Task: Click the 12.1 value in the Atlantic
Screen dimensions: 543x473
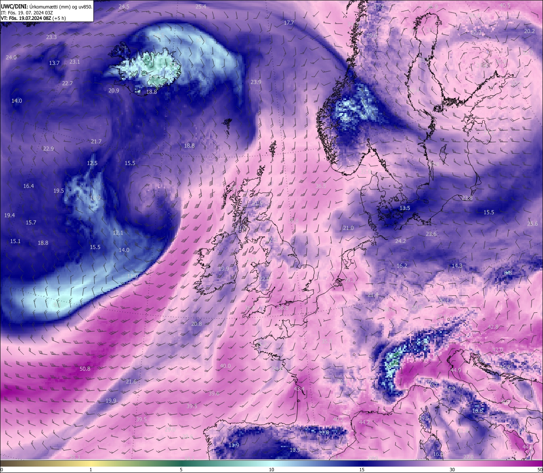Action: (x=118, y=232)
